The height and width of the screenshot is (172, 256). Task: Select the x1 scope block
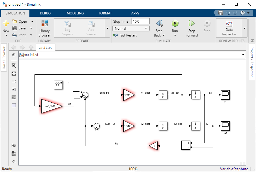tap(225, 95)
